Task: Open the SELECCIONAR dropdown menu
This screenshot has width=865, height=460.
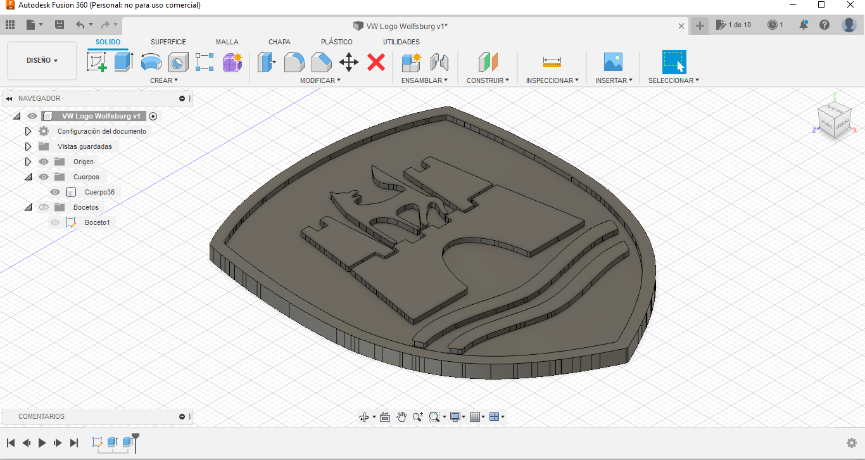Action: pos(674,80)
